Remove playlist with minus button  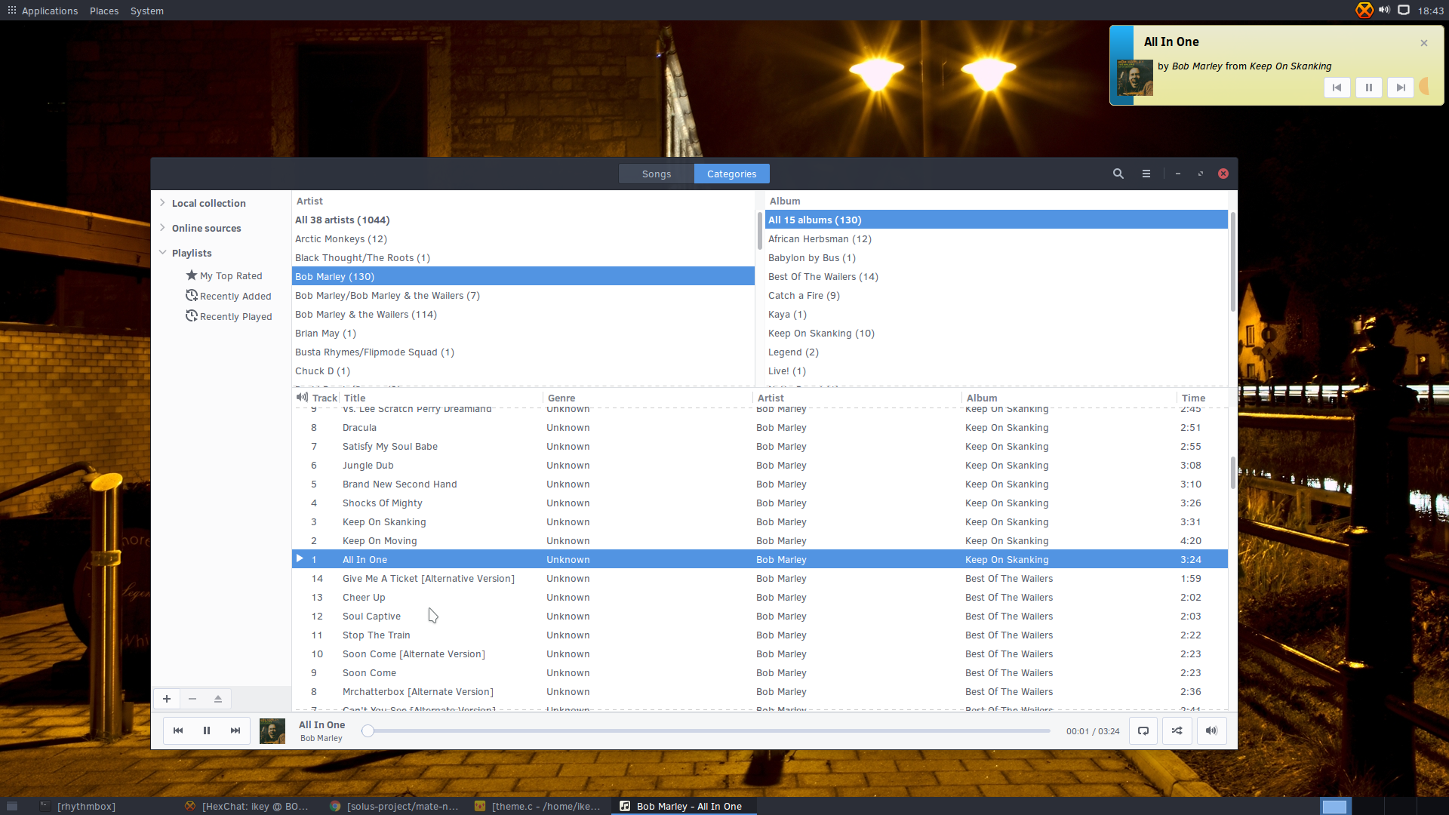pyautogui.click(x=192, y=699)
